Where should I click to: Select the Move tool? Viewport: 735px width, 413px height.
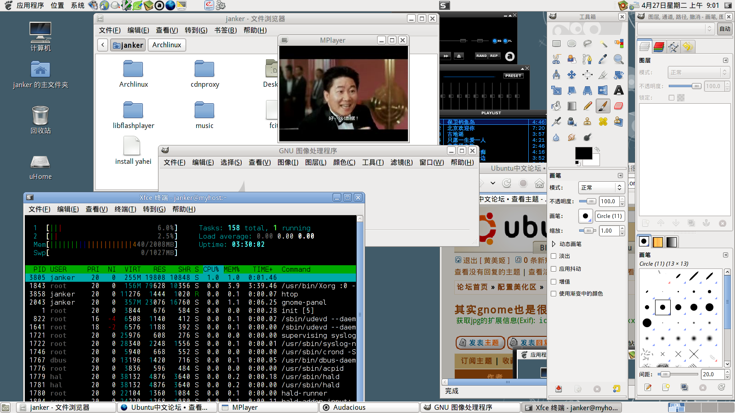pos(572,75)
